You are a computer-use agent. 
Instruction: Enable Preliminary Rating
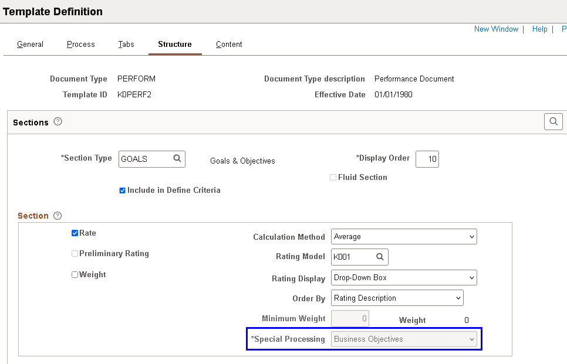pos(76,253)
